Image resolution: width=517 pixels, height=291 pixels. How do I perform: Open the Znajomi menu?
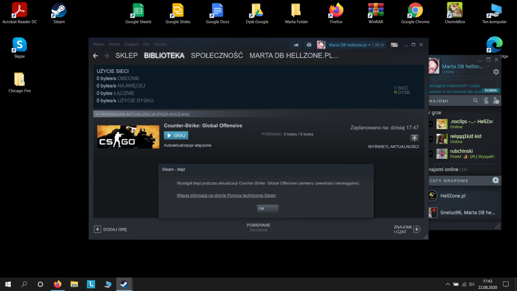click(131, 44)
